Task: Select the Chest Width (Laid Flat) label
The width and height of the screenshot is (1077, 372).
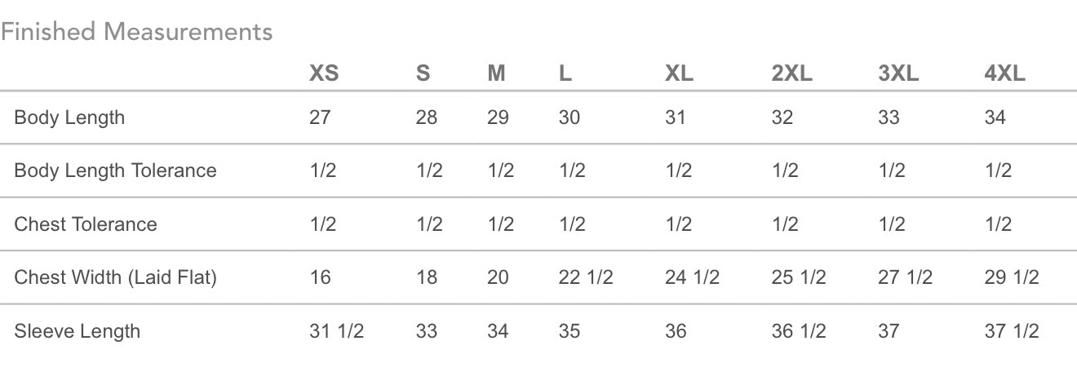Action: click(115, 277)
